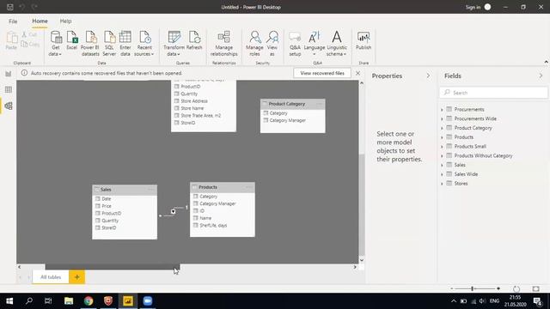
Task: Open Q&A setup
Action: click(295, 44)
